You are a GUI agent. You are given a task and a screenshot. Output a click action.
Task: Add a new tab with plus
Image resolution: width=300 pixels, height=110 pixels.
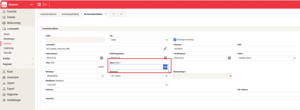point(113,14)
